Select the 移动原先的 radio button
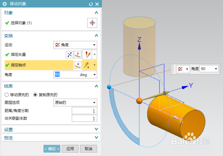 (7, 95)
